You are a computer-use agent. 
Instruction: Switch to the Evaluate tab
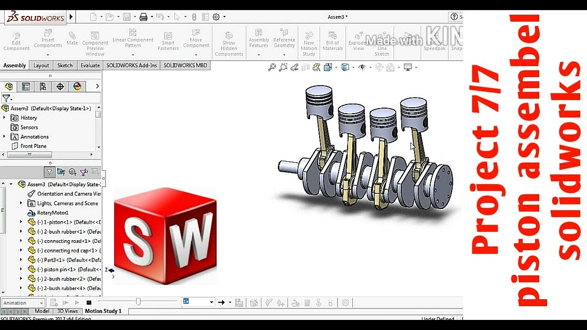coord(90,66)
